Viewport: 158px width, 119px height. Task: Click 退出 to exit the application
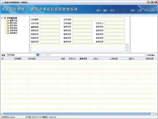[153, 11]
